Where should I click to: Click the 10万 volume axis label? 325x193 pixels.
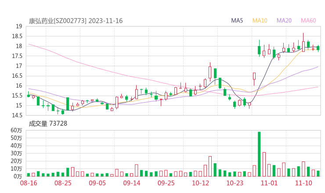[16, 169]
